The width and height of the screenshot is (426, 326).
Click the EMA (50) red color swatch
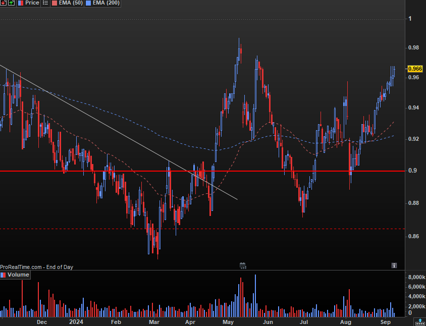coord(55,3)
